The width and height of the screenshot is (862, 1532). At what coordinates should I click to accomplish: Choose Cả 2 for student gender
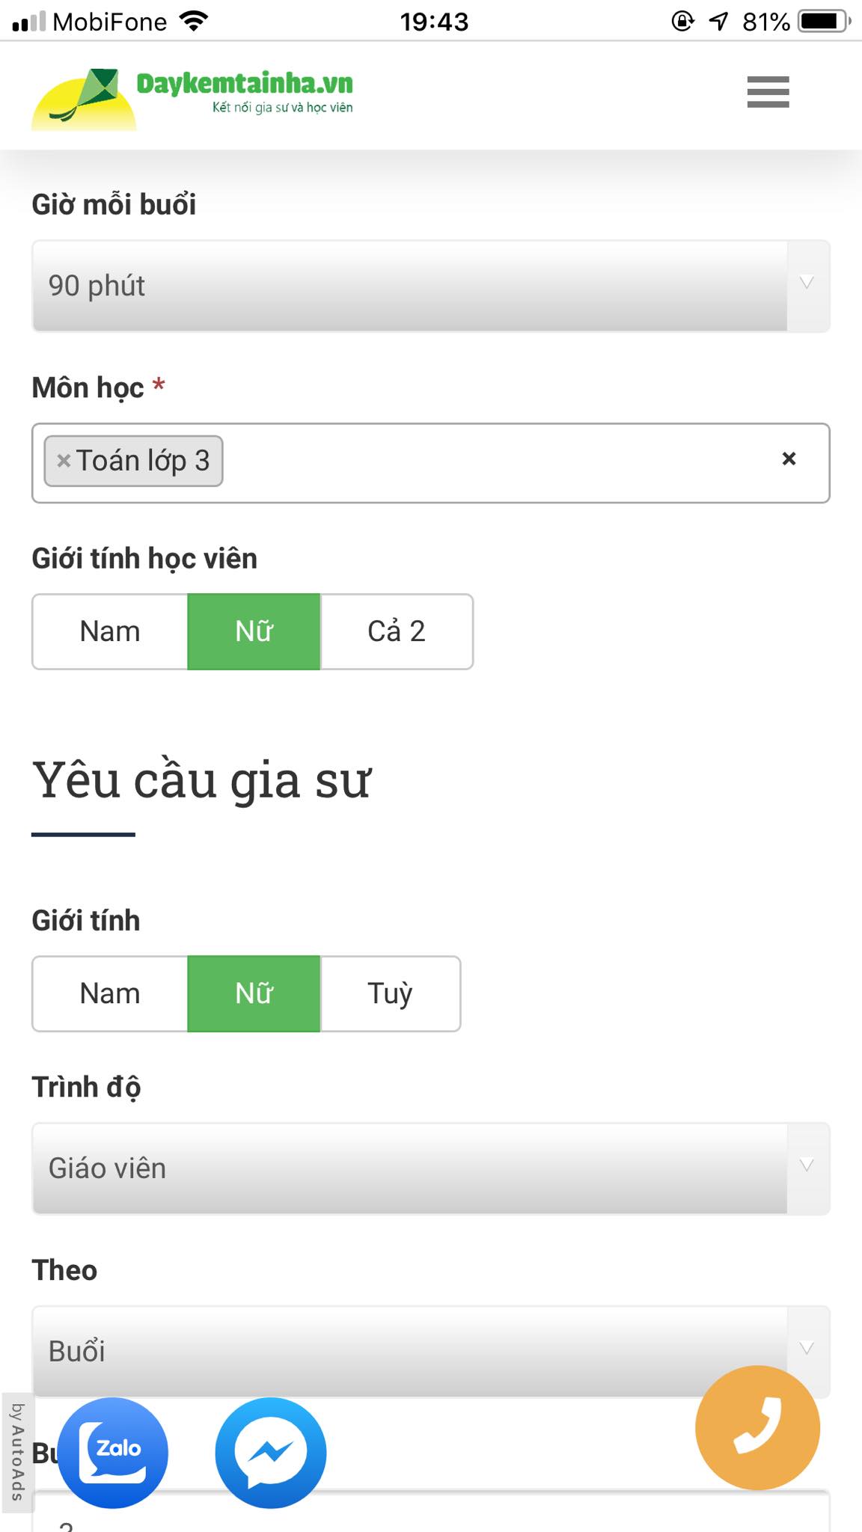(397, 631)
